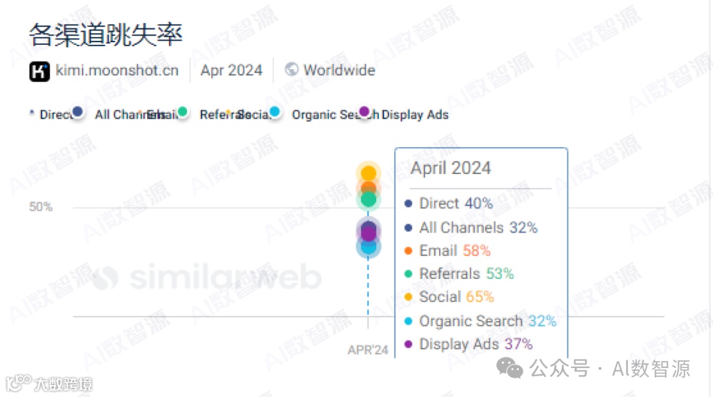Click the green Referrals data point
Image resolution: width=713 pixels, height=397 pixels.
368,199
